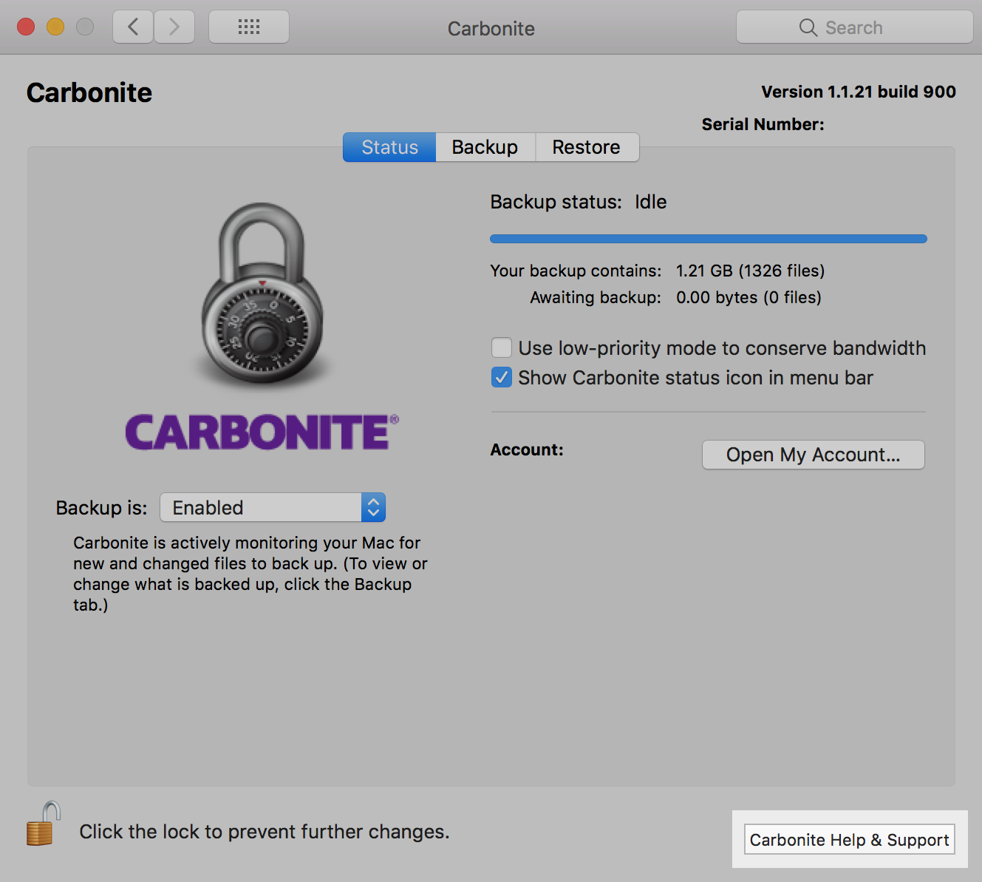This screenshot has height=882, width=982.
Task: Click the magnifying glass search icon
Action: [x=808, y=27]
